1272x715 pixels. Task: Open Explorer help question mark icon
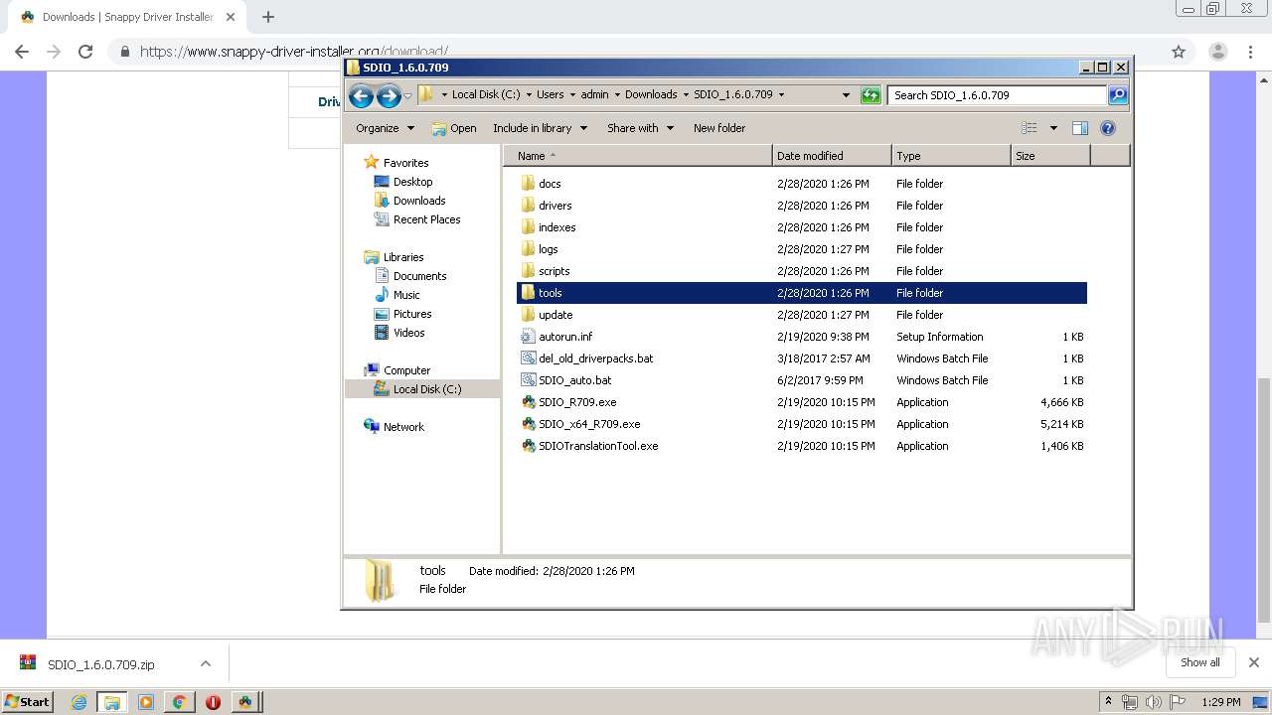pyautogui.click(x=1108, y=128)
